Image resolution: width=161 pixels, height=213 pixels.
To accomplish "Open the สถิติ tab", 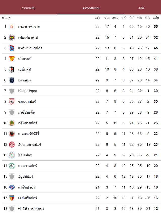I will pos(141,8).
